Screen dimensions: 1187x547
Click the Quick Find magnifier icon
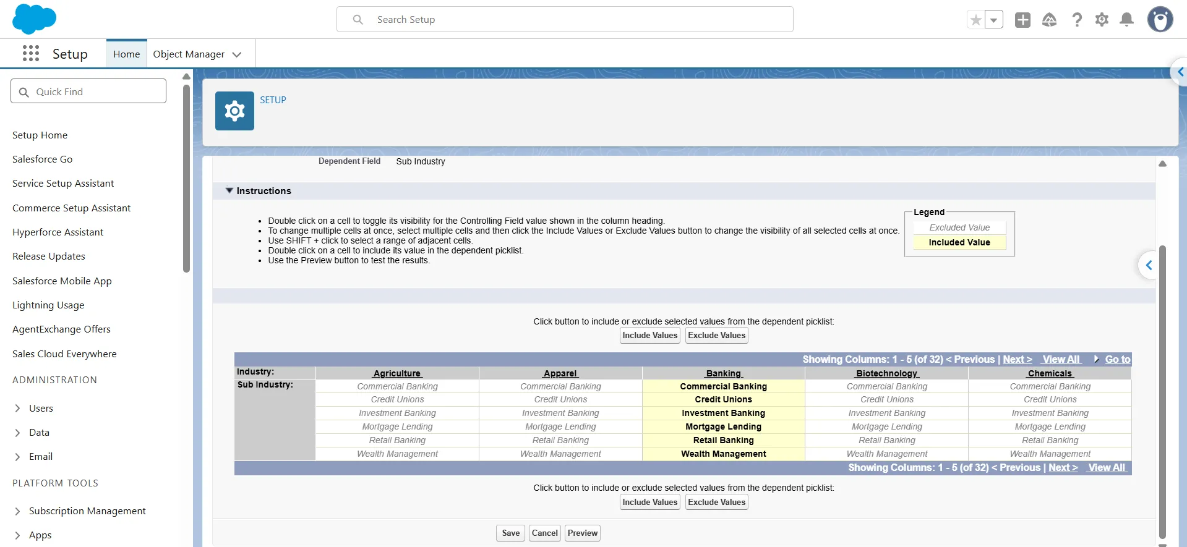24,92
